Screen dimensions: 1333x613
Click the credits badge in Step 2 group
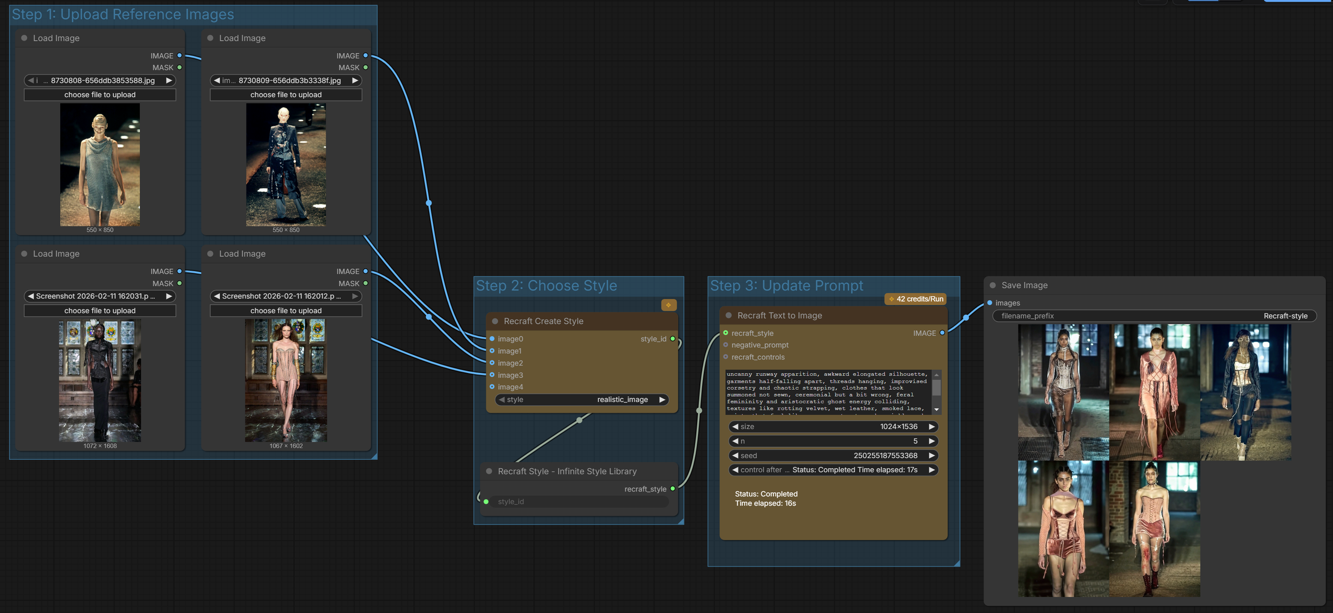tap(669, 305)
